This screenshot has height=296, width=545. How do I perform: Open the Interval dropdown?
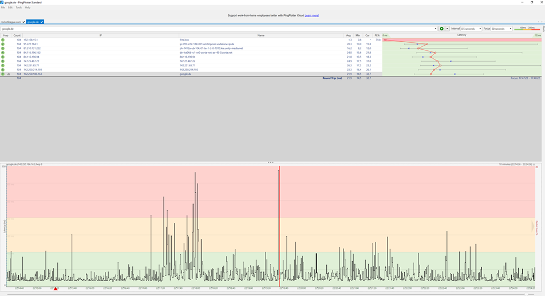point(471,29)
